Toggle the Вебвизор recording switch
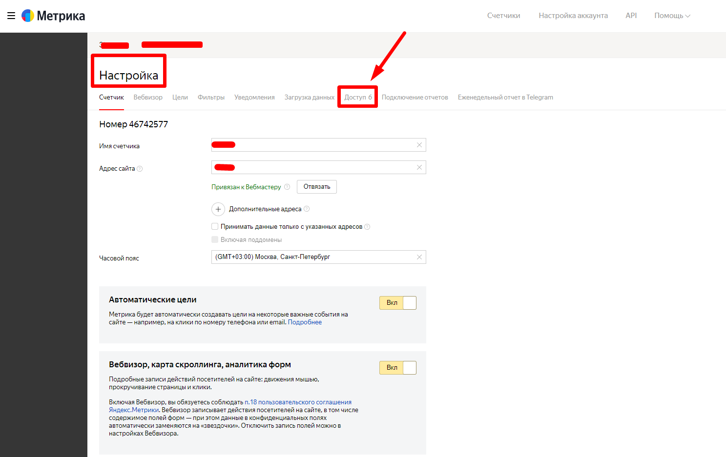 tap(397, 368)
